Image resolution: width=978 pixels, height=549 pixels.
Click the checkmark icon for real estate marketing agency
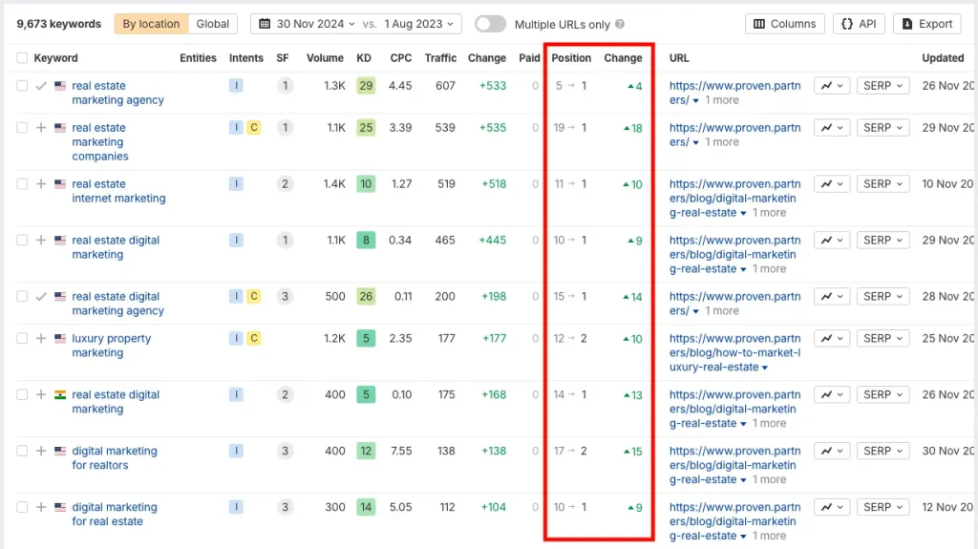click(x=41, y=86)
